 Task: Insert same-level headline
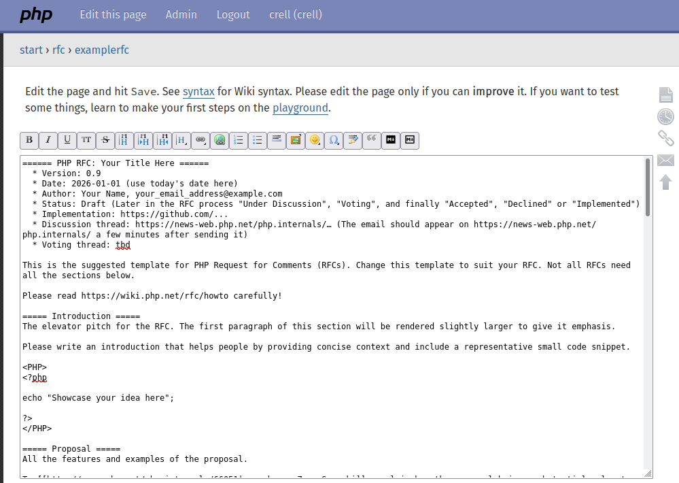(x=124, y=140)
